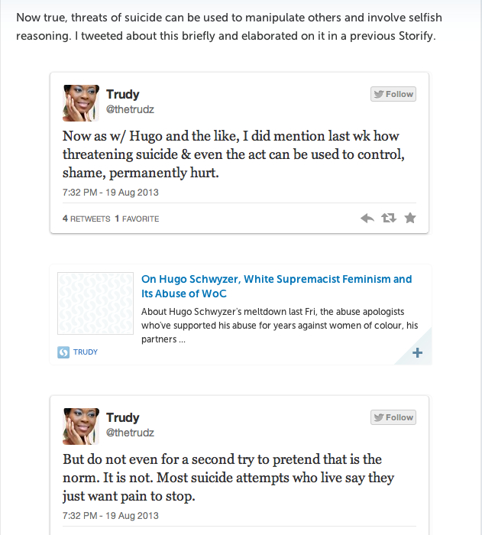Image resolution: width=482 pixels, height=535 pixels.
Task: Open @thetrudz handle in the first tweet
Action: pos(131,110)
